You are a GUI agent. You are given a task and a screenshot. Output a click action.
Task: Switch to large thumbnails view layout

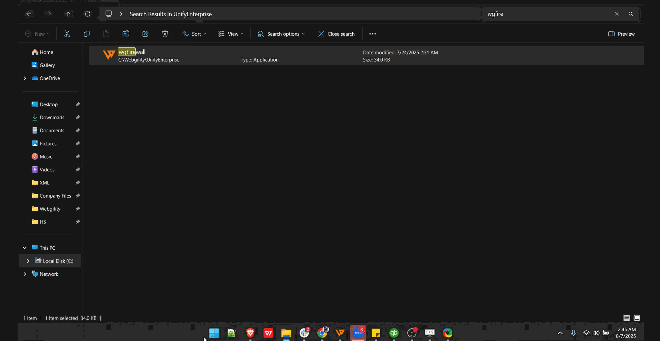[637, 318]
